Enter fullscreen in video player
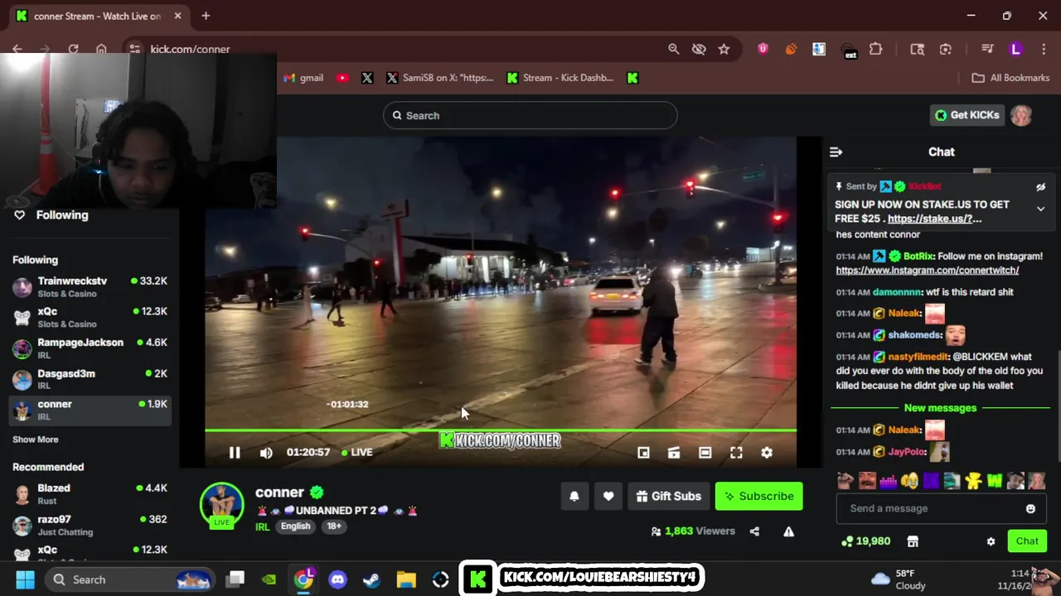The width and height of the screenshot is (1061, 596). pyautogui.click(x=736, y=453)
